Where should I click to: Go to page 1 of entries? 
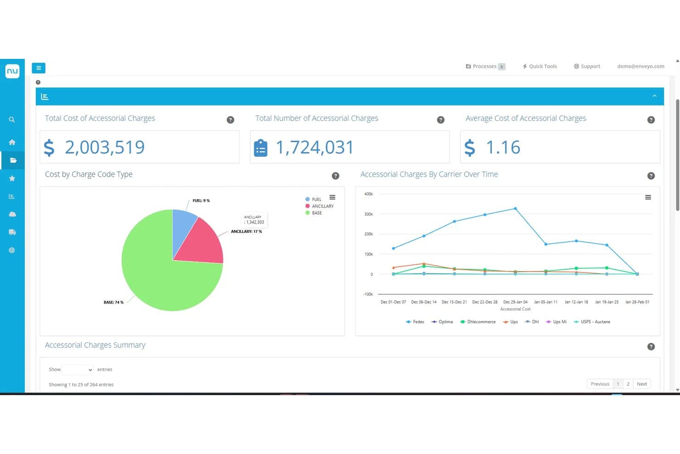click(618, 384)
